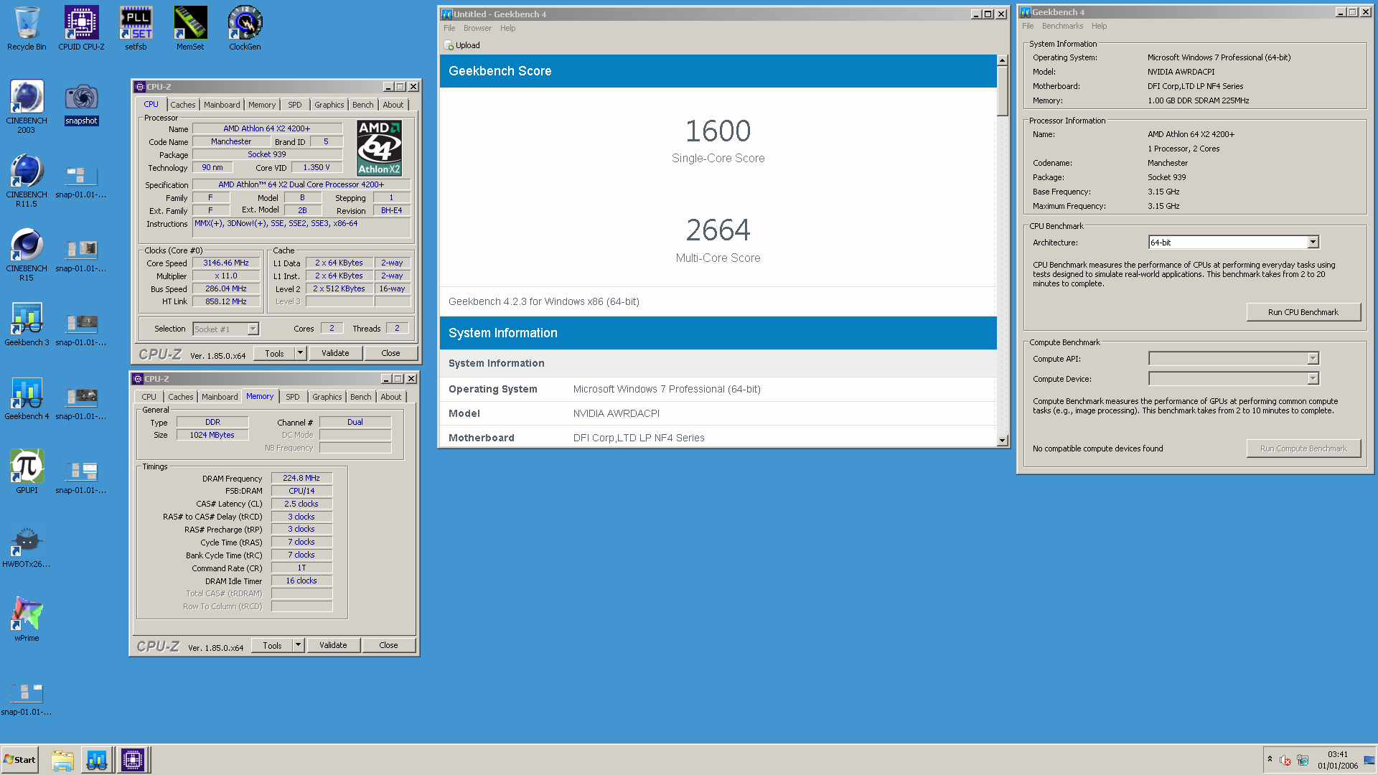Click Close button in upper CPU-Z

tap(390, 353)
